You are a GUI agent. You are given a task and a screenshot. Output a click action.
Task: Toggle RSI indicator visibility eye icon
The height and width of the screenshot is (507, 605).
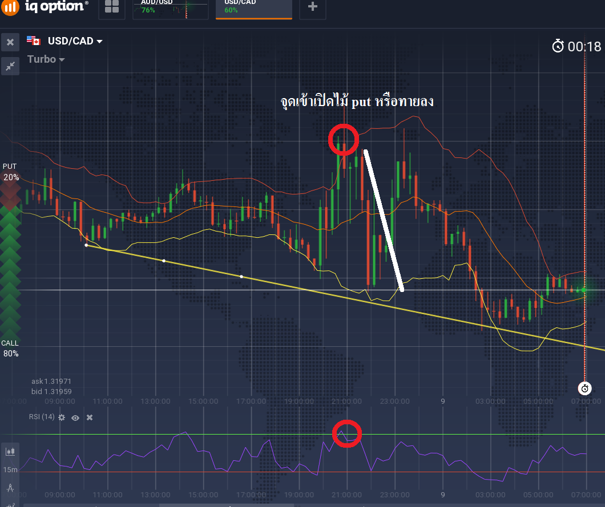pyautogui.click(x=75, y=417)
